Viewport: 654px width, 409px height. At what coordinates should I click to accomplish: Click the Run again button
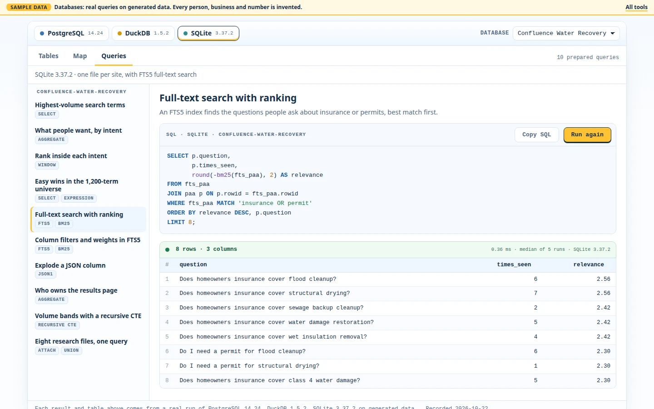(x=587, y=135)
